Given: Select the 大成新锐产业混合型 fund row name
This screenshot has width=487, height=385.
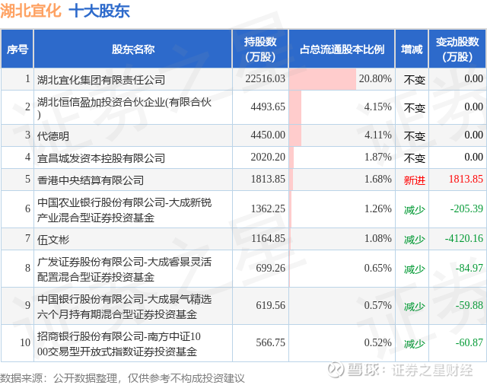Looking at the screenshot, I should tap(124, 210).
